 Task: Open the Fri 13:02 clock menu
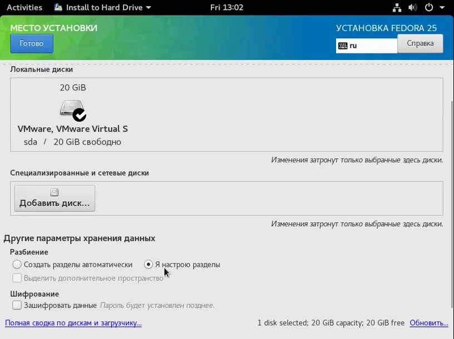click(x=226, y=7)
